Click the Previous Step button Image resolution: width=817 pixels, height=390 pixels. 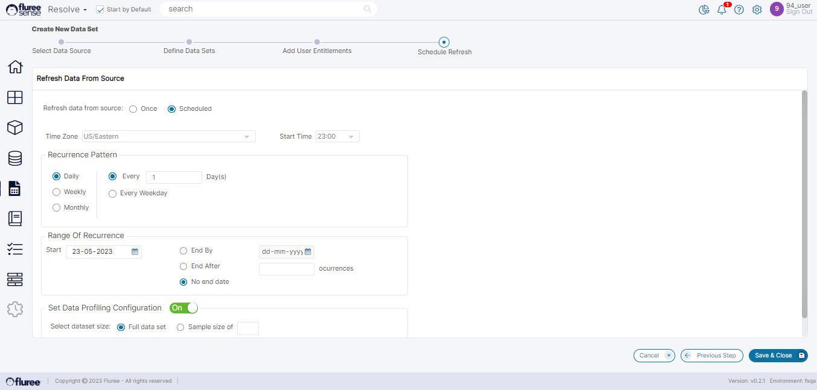(x=711, y=356)
